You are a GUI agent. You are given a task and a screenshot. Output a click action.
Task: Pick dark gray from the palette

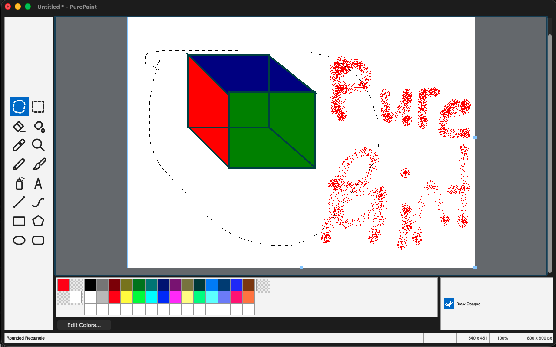pyautogui.click(x=103, y=285)
